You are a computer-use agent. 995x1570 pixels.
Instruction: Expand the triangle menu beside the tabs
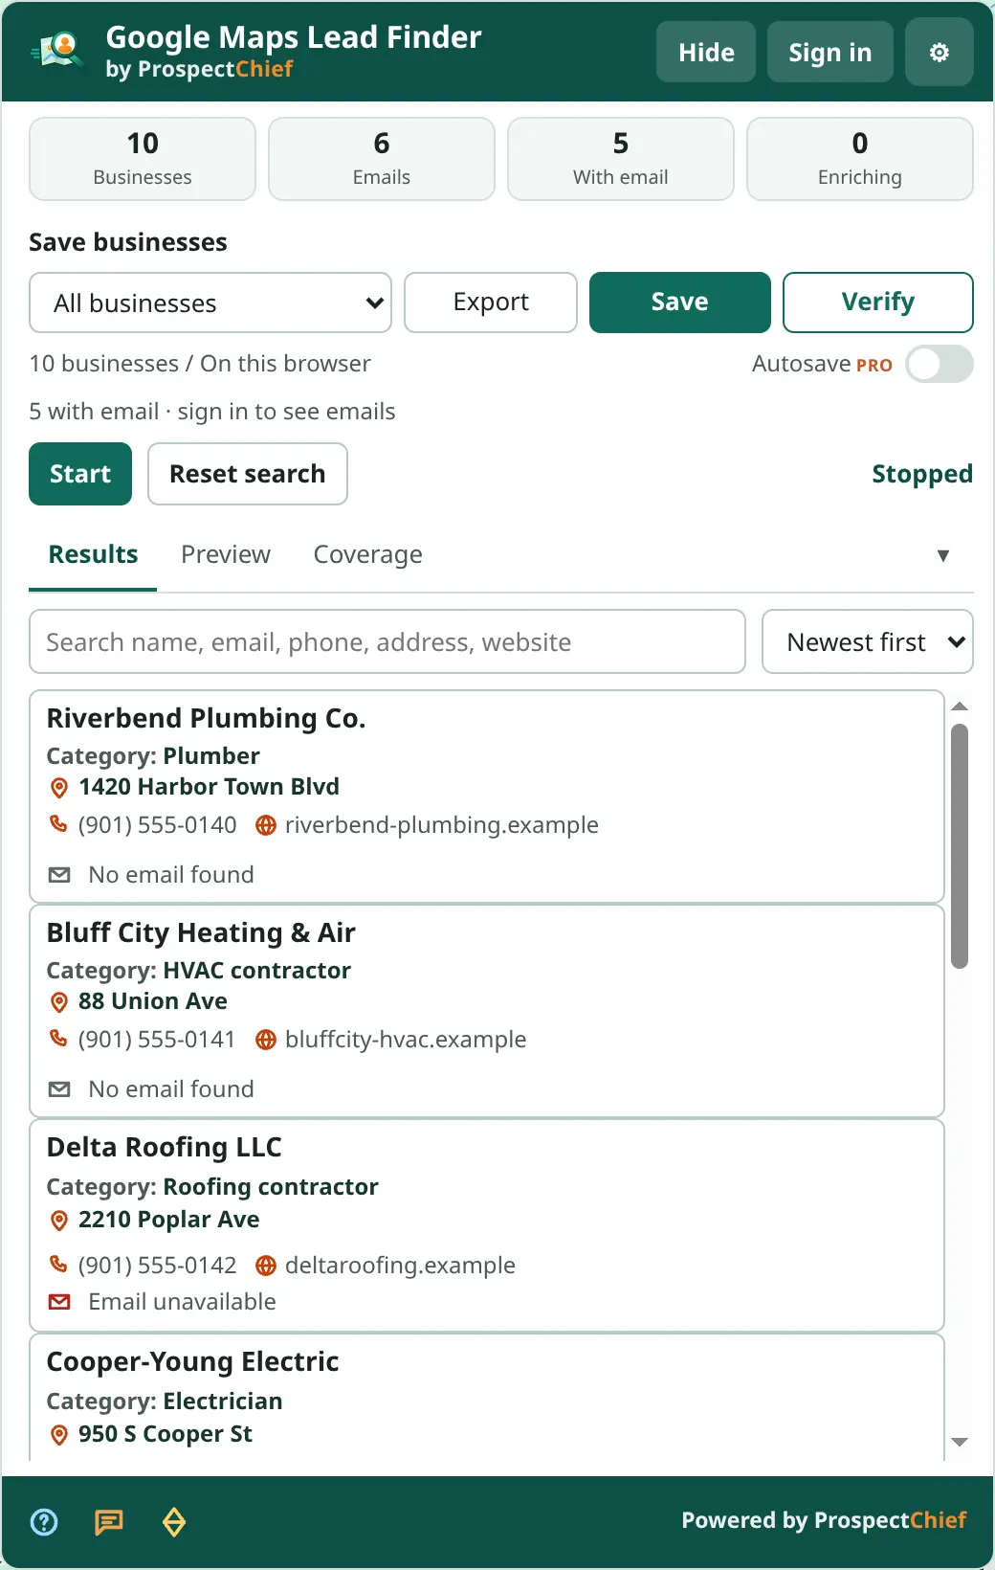(x=943, y=556)
